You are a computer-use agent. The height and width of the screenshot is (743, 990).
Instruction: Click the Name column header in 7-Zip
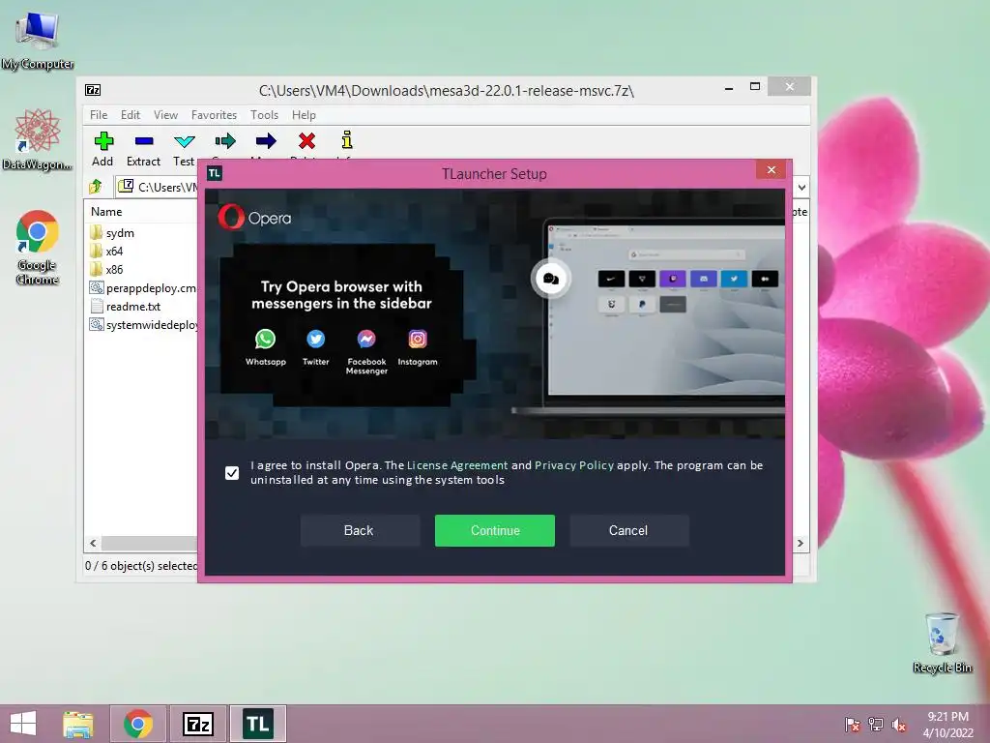coord(106,212)
